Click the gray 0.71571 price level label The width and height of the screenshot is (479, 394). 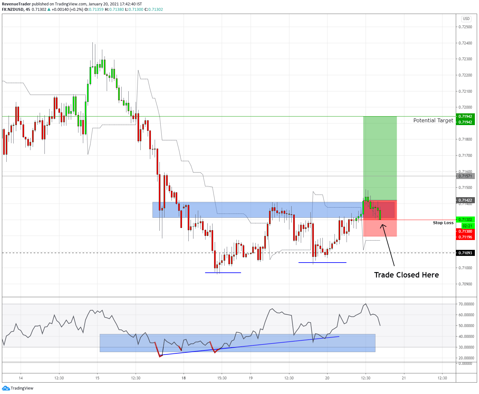pyautogui.click(x=465, y=176)
